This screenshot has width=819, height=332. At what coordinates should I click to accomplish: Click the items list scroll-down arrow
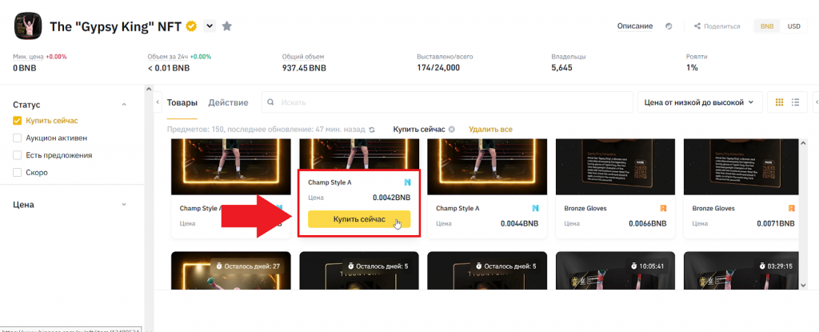[803, 285]
